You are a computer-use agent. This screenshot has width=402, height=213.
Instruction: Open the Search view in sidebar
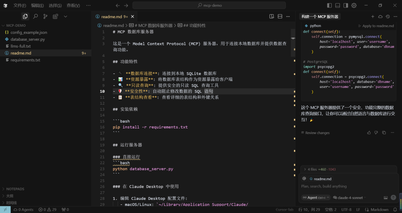[35, 16]
